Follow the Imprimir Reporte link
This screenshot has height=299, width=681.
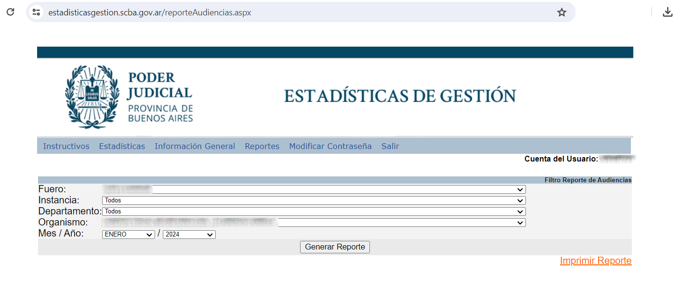(x=595, y=261)
